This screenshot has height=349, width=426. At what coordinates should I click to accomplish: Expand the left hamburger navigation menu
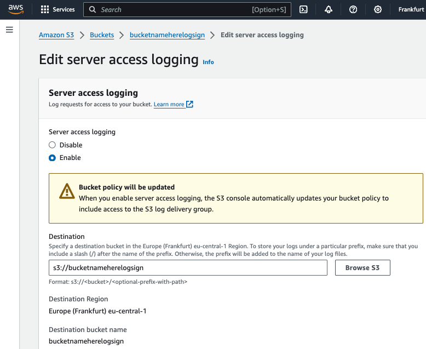9,30
